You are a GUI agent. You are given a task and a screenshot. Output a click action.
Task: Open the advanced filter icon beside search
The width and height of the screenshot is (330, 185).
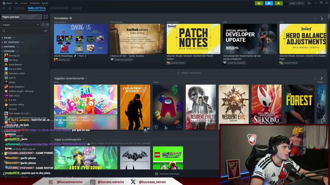(46, 31)
